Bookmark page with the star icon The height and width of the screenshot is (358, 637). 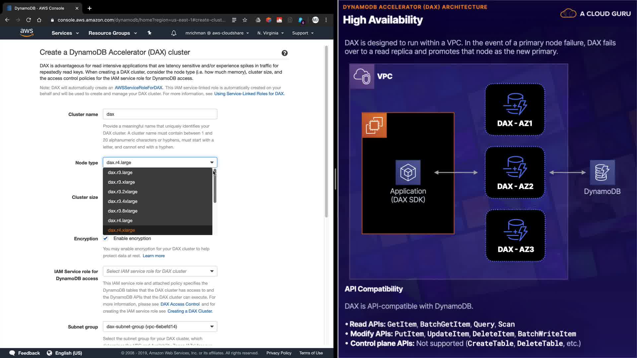(x=245, y=20)
